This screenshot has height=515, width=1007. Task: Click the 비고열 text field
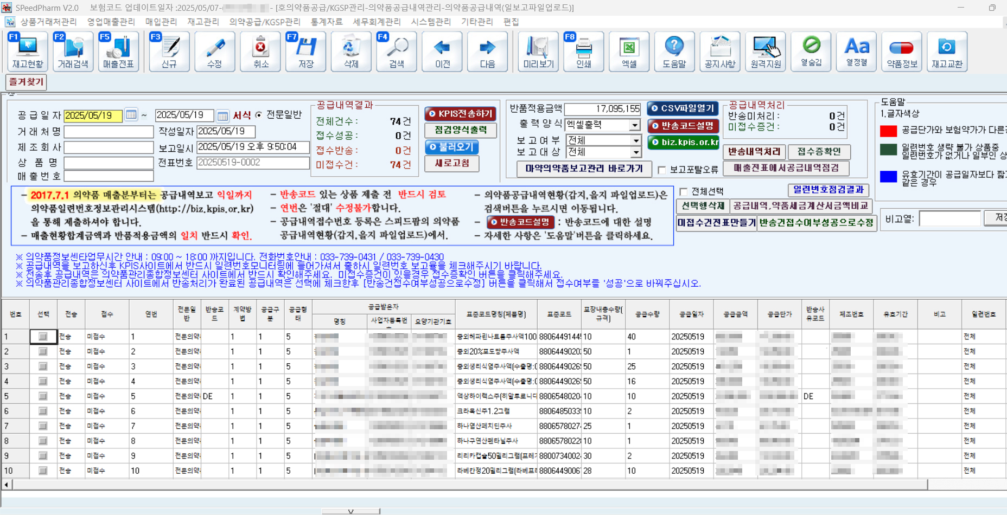pos(949,218)
